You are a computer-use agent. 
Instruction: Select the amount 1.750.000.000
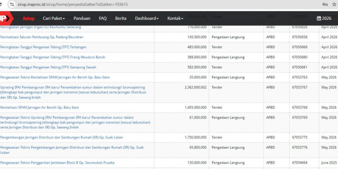[x=196, y=137]
